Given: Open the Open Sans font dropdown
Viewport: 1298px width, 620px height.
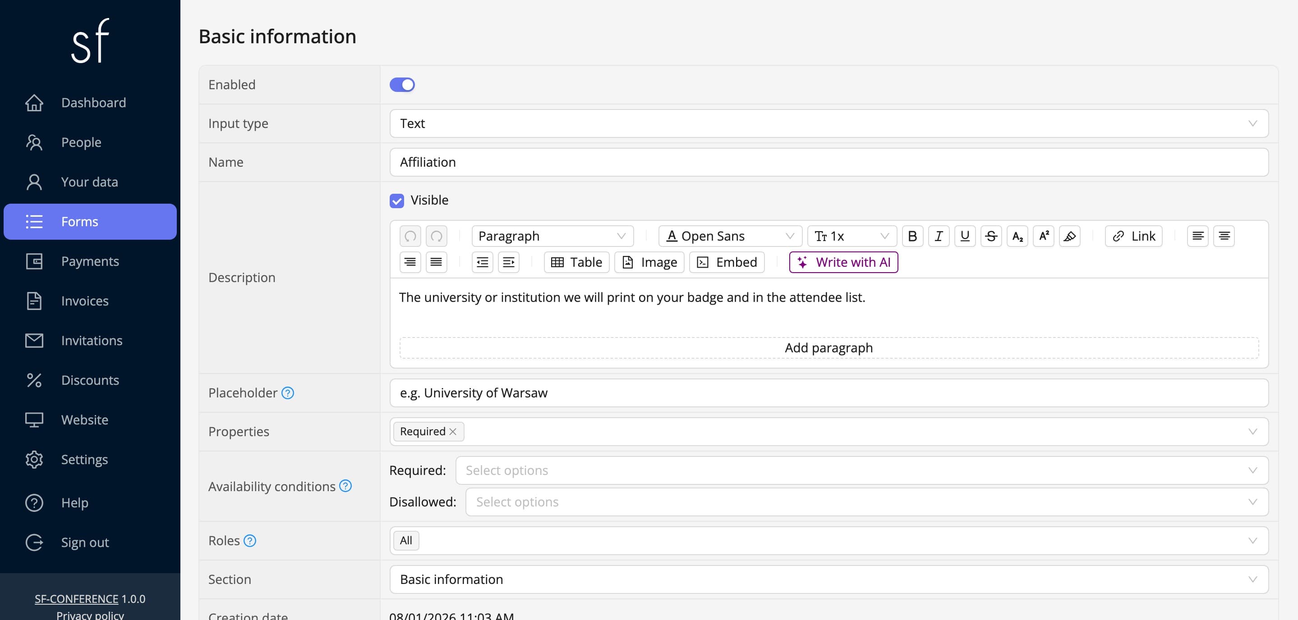Looking at the screenshot, I should coord(730,236).
